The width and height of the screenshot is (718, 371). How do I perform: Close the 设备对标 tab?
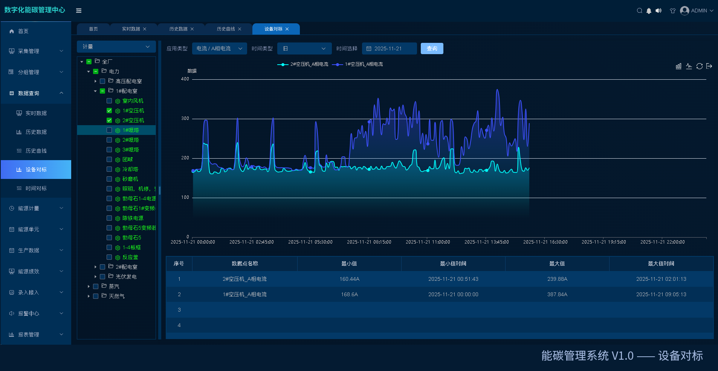pyautogui.click(x=287, y=29)
